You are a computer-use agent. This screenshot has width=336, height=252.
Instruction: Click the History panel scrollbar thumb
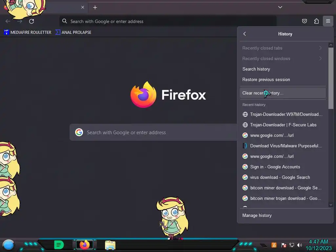click(331, 78)
